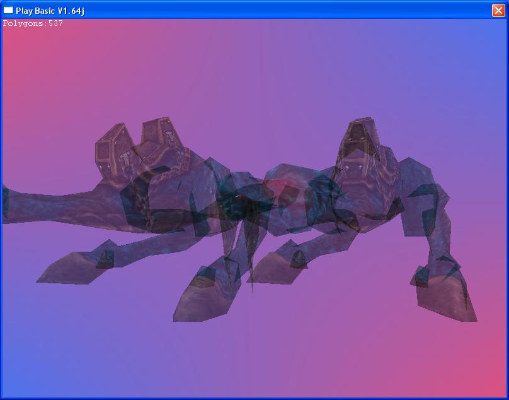The width and height of the screenshot is (509, 400).
Task: Close the Play Basic V1.64j window
Action: 498,10
